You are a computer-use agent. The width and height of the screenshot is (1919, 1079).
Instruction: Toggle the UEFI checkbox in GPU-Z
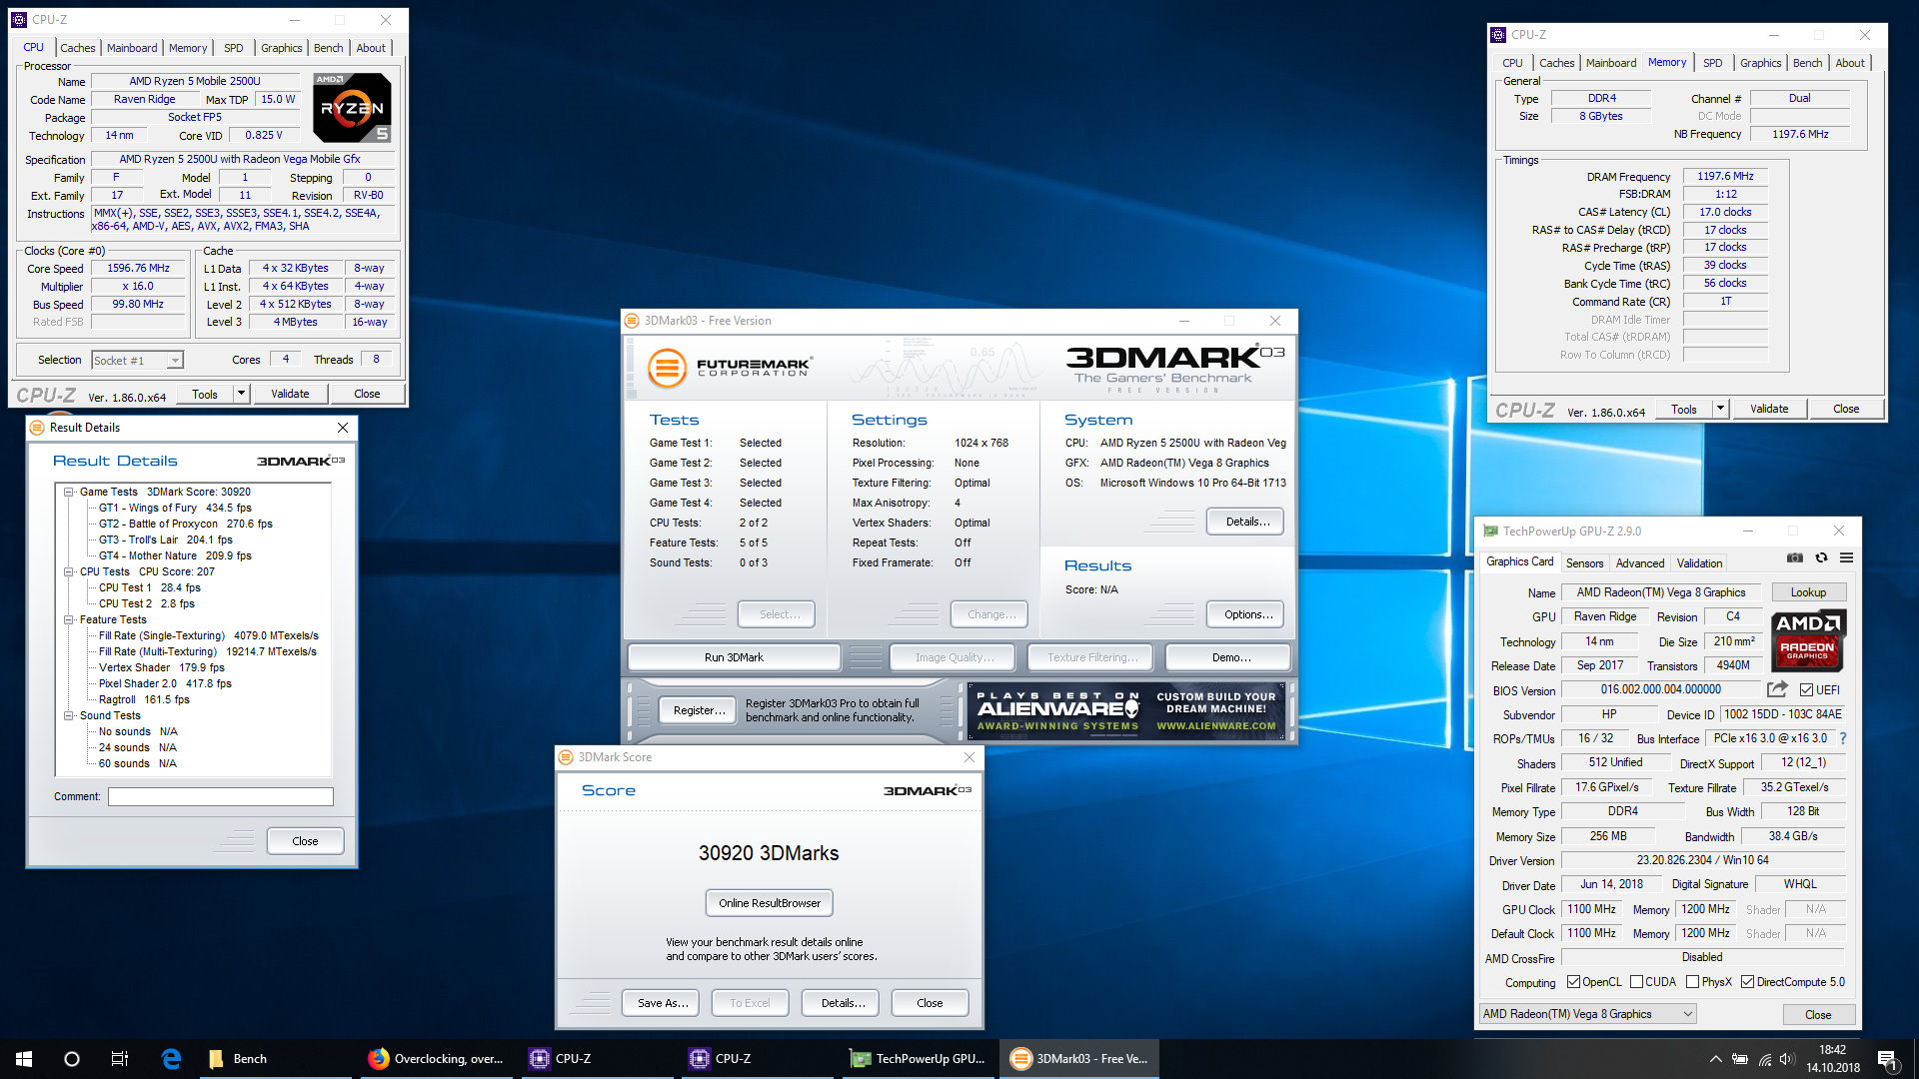click(x=1806, y=690)
